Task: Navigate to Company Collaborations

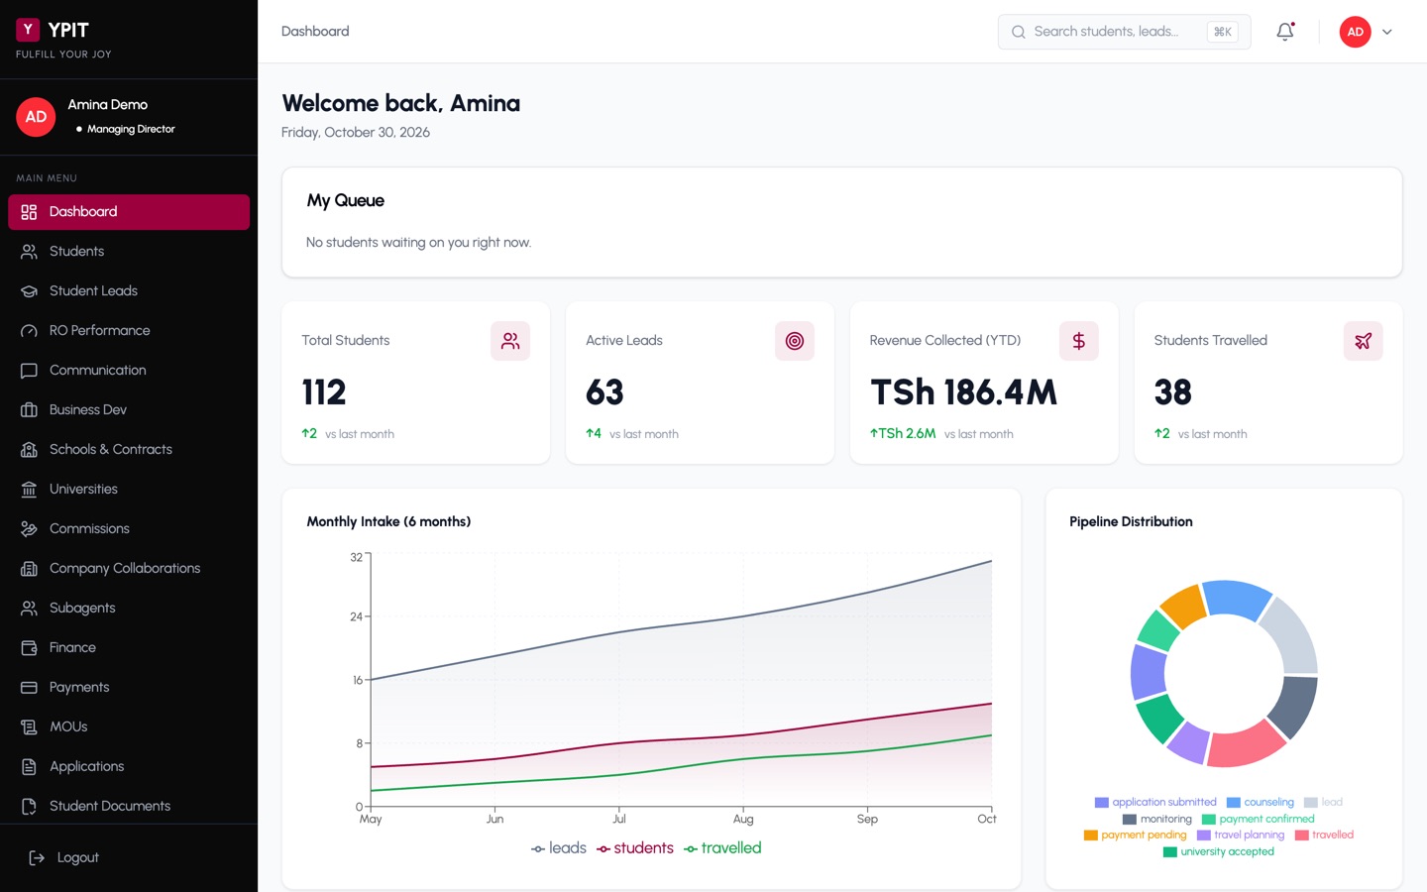Action: [x=129, y=569]
